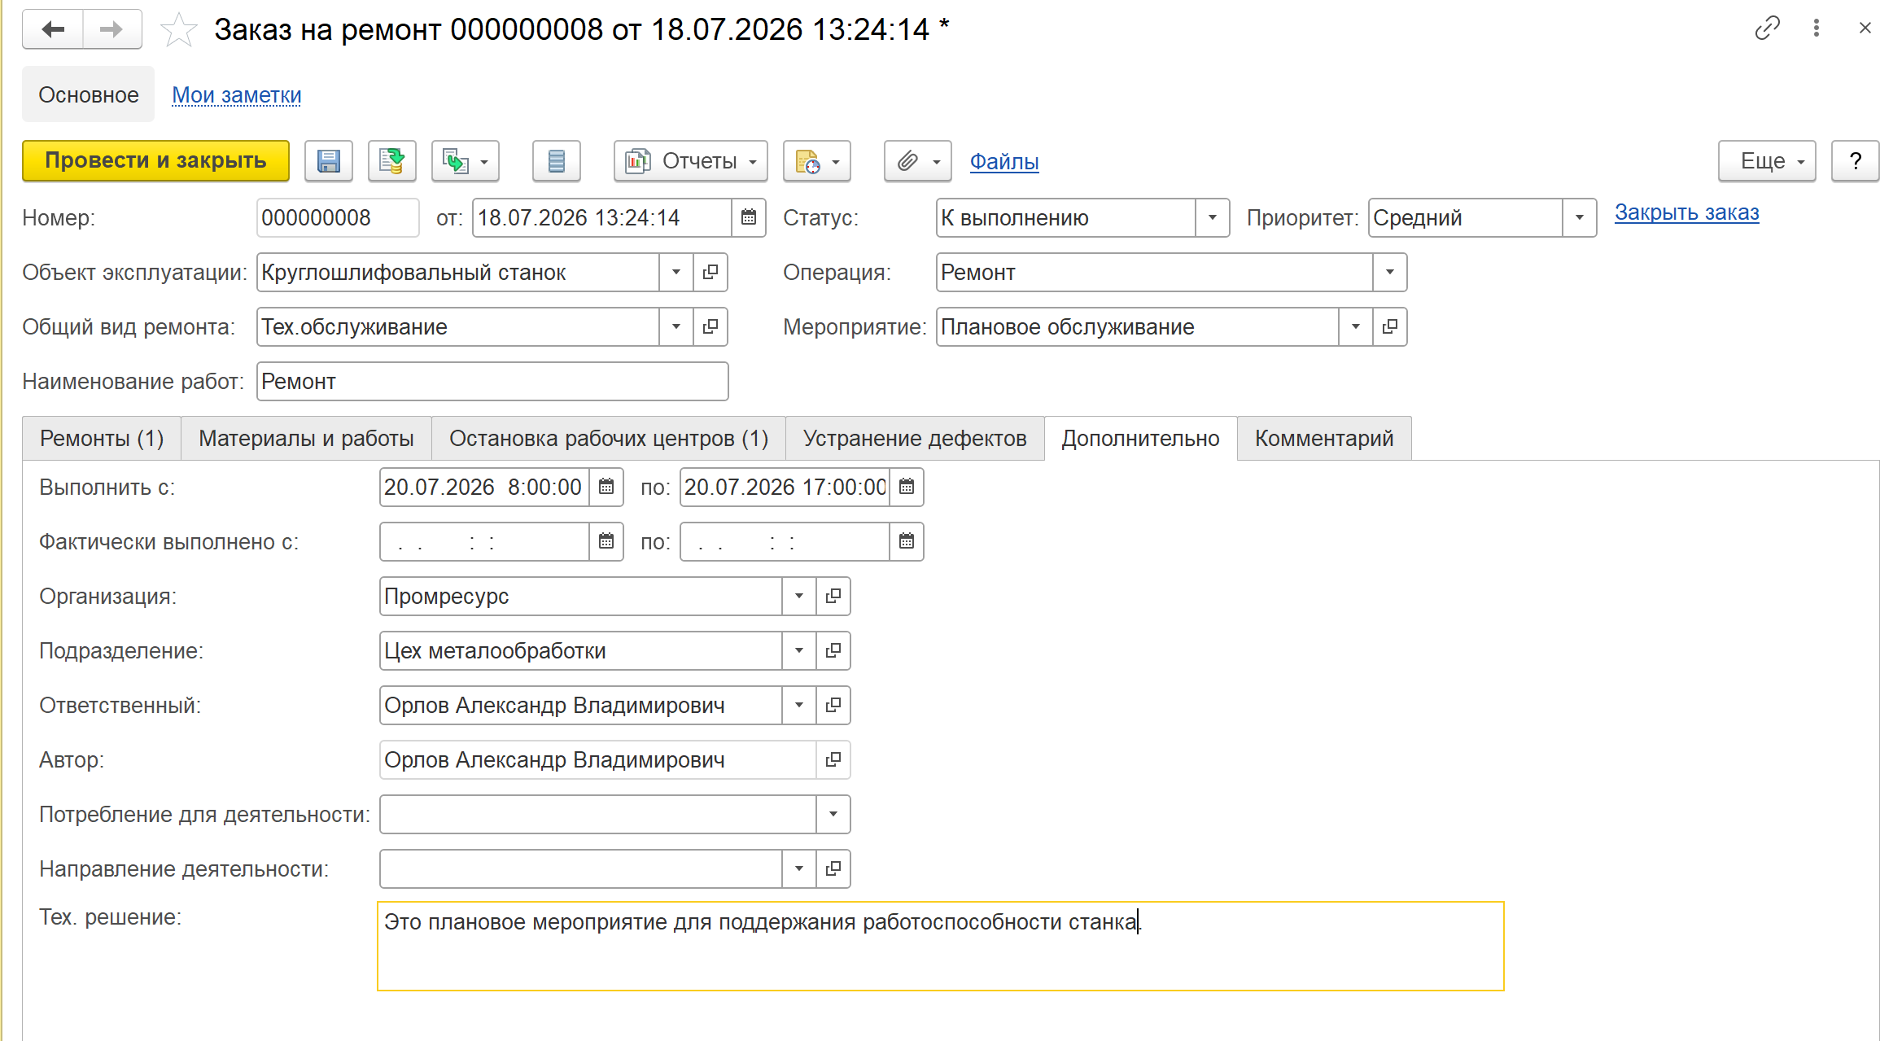This screenshot has width=1880, height=1041.
Task: Expand the Приоритет dropdown
Action: click(1579, 218)
